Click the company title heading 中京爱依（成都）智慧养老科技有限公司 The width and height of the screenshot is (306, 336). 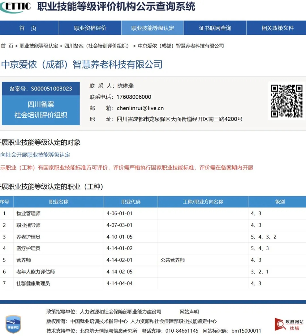(x=82, y=64)
